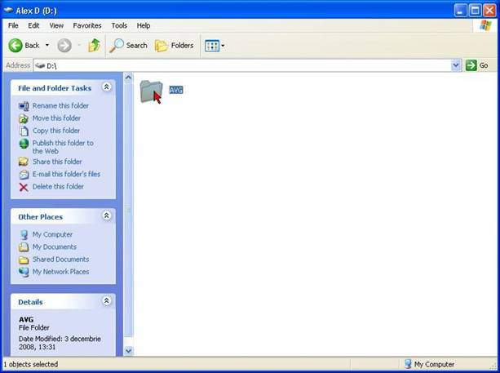Screen dimensions: 500x373
Task: Toggle the Folders pane button
Action: (x=175, y=46)
